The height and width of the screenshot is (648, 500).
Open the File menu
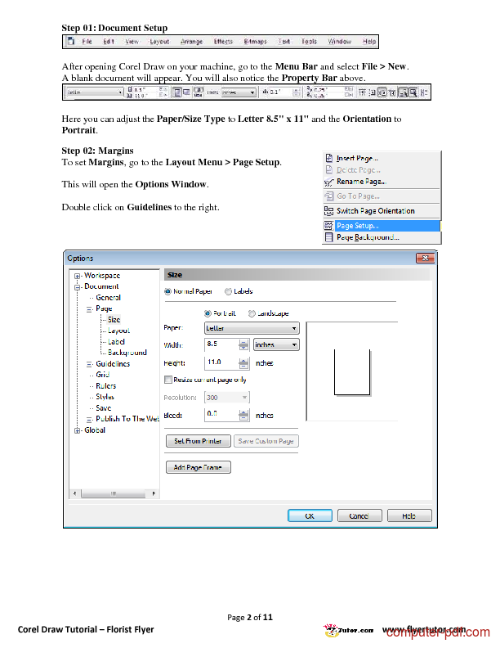[87, 42]
